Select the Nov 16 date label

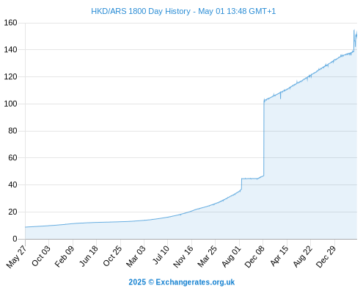pos(183,257)
